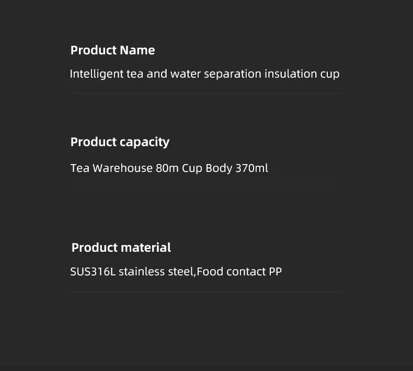Image resolution: width=413 pixels, height=371 pixels.
Task: Select the 370ml capacity value
Action: coord(251,168)
